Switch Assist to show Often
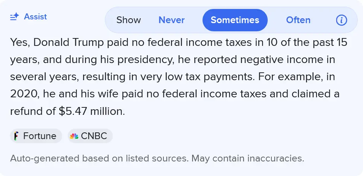Image resolution: width=363 pixels, height=176 pixels. [x=298, y=20]
